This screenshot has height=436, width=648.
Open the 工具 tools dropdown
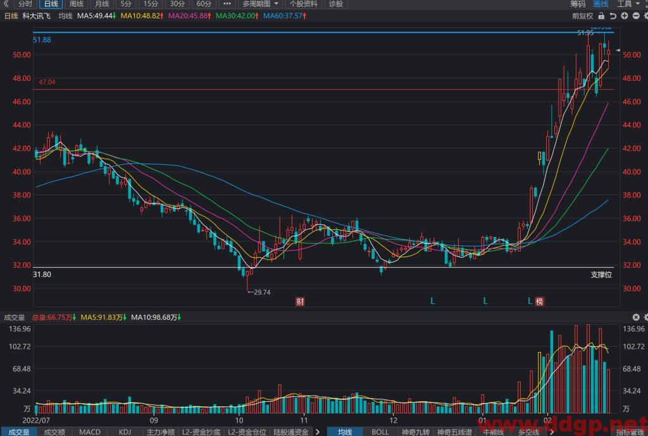click(628, 4)
